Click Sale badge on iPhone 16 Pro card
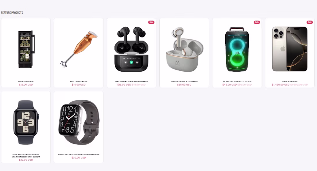317x171 pixels. point(310,22)
